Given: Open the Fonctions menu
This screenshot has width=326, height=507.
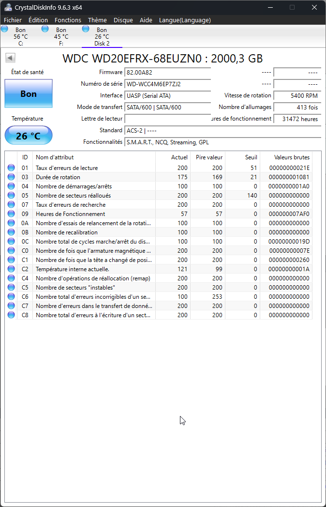Looking at the screenshot, I should click(68, 20).
